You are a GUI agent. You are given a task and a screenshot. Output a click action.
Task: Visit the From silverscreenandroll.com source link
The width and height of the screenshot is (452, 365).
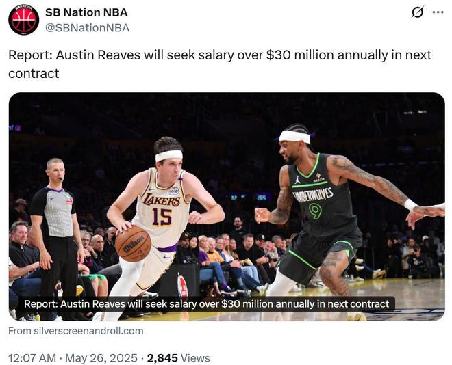click(76, 331)
